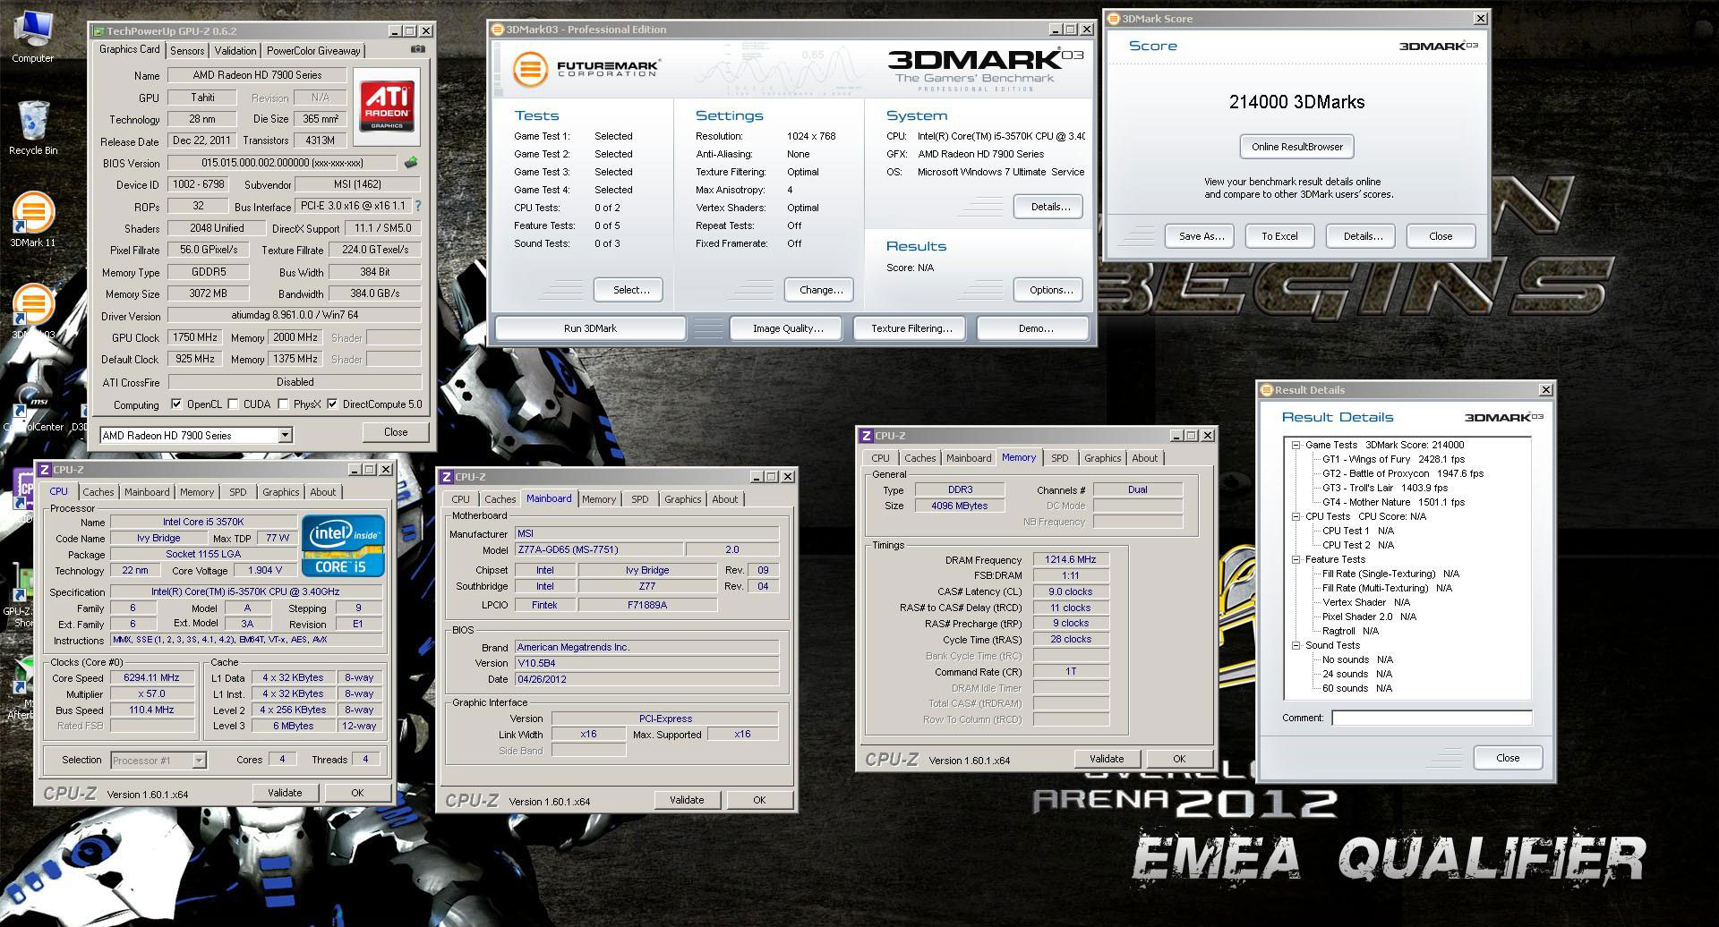Toggle the OpenCL checkbox in GPU-Z
This screenshot has width=1719, height=927.
pos(176,404)
